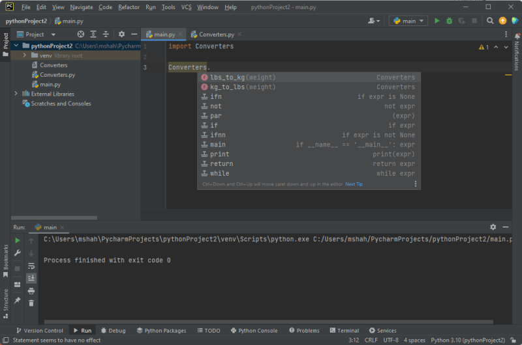Clear all Run console output trash icon
522x345 pixels.
coord(31,303)
